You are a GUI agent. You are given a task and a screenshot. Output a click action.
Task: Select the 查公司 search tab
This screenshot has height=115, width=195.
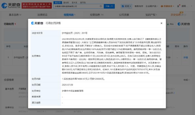[58, 3]
